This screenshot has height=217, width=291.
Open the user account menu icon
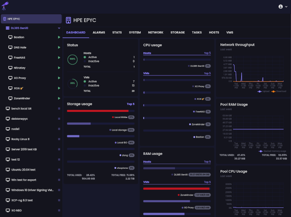(281, 7)
